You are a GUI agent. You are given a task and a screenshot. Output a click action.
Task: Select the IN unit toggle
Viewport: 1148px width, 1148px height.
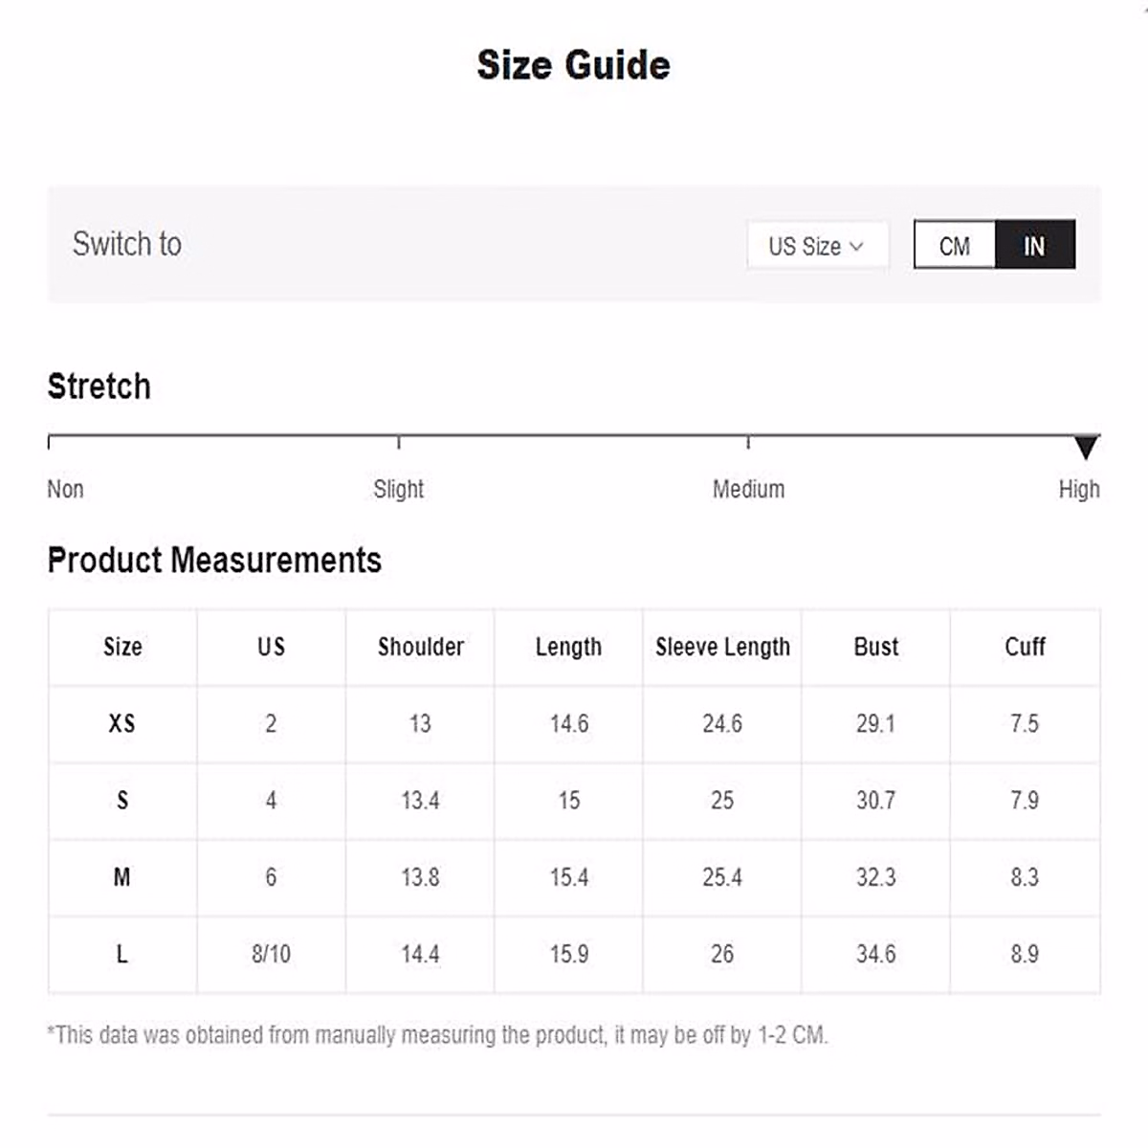1035,245
